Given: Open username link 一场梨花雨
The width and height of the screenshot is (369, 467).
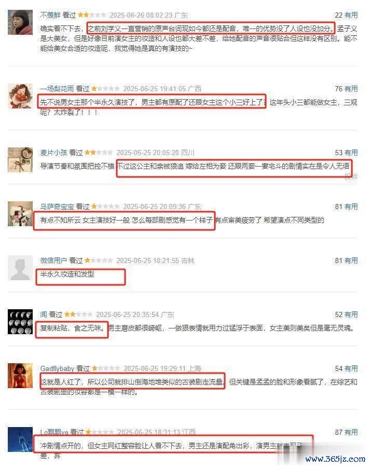Looking at the screenshot, I should [57, 89].
